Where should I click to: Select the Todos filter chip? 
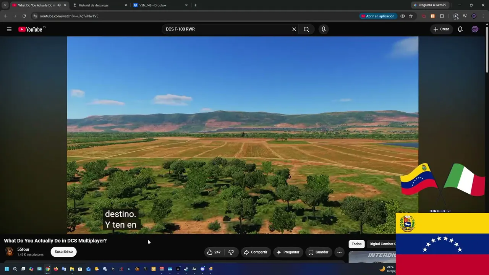coord(356,244)
